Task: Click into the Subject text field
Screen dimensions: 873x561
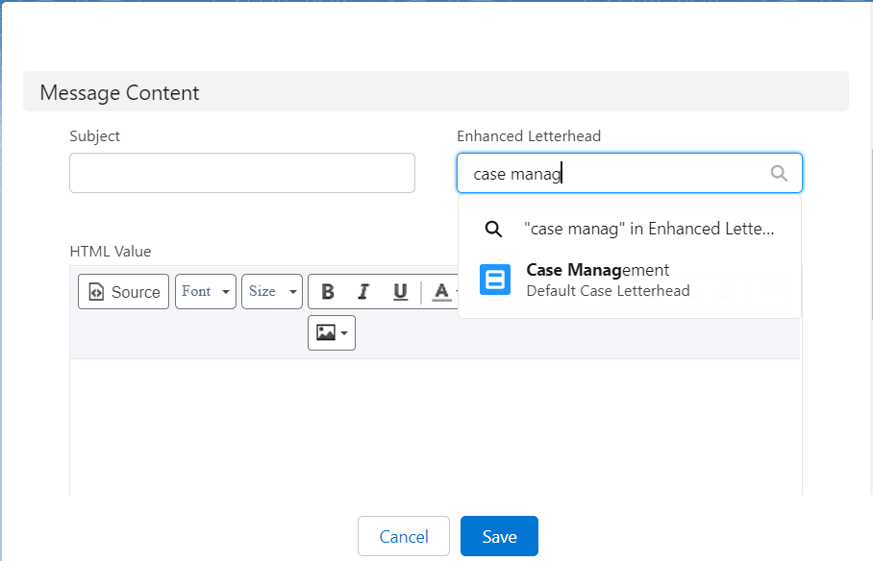Action: click(242, 173)
